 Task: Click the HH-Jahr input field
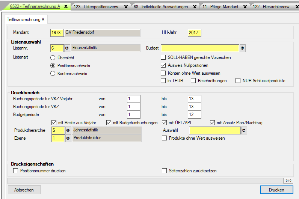pyautogui.click(x=194, y=33)
